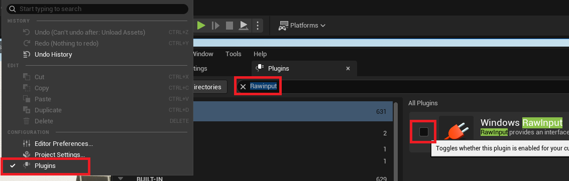Viewport: 569px width, 181px height.
Task: Click the Windows RawInput plug icon thumbnail
Action: [x=456, y=128]
